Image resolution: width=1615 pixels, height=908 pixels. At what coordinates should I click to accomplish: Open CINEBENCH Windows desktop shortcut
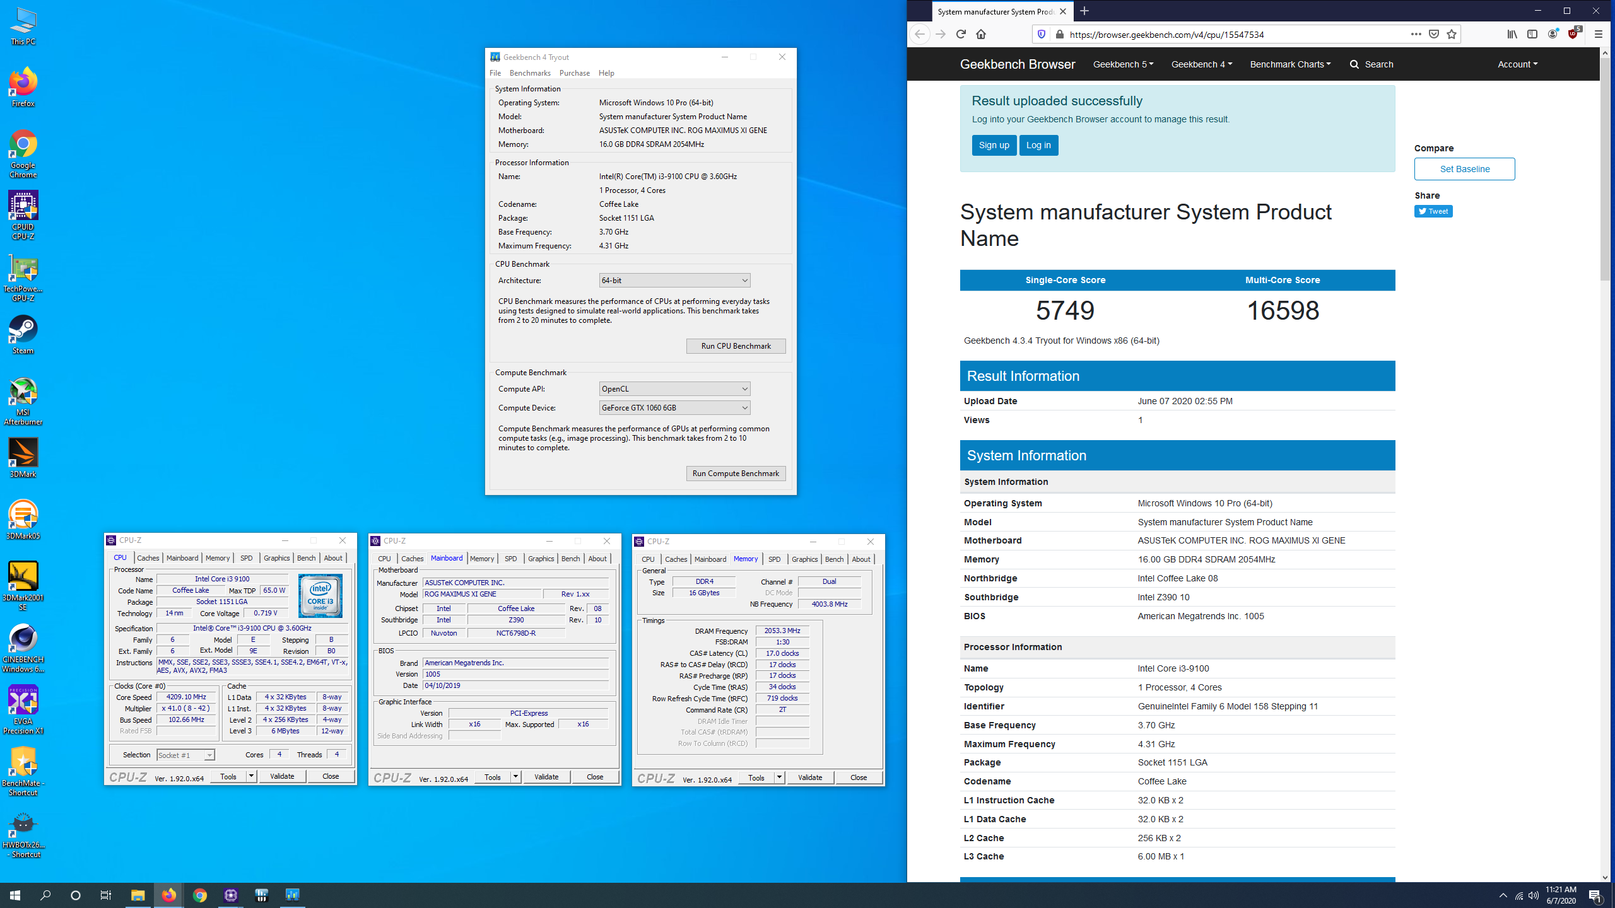tap(23, 648)
